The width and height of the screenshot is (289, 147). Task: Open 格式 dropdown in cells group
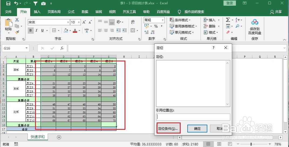pos(211,33)
